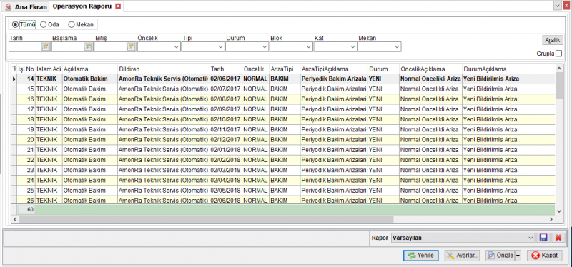Select the Oda radio button
Image resolution: width=572 pixels, height=267 pixels.
point(44,25)
